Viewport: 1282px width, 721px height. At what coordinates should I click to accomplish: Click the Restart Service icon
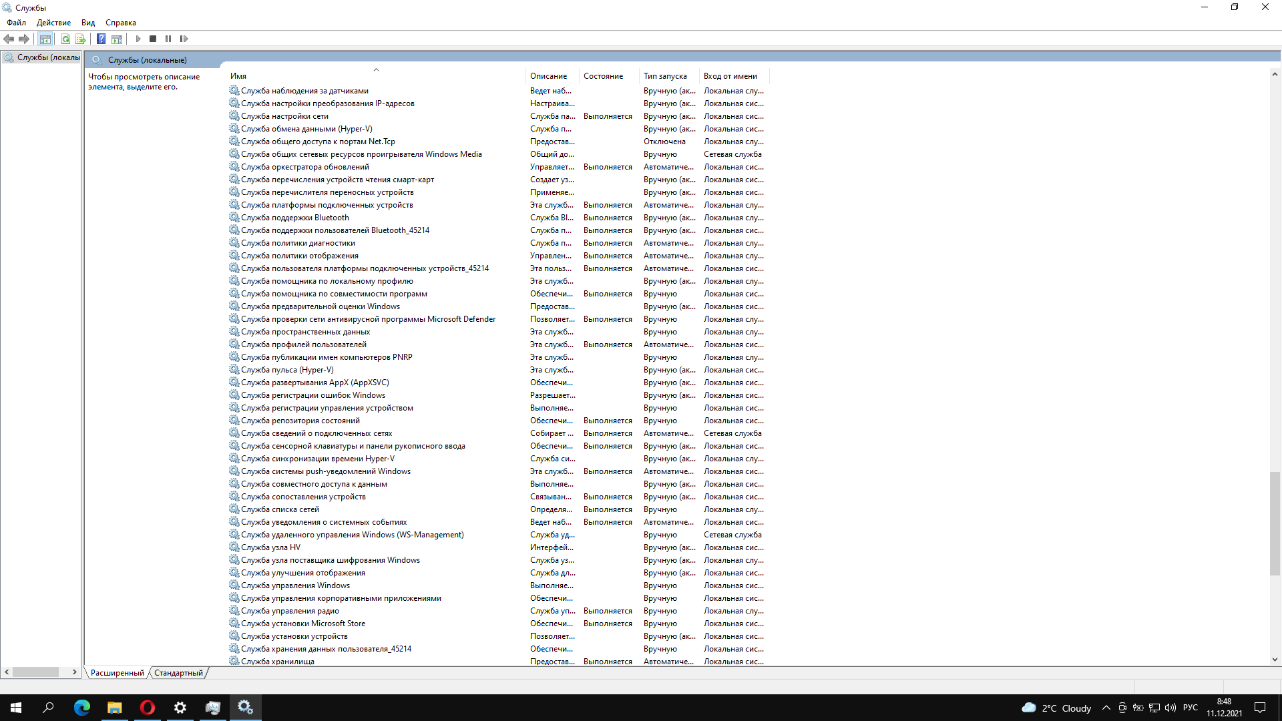coord(184,39)
